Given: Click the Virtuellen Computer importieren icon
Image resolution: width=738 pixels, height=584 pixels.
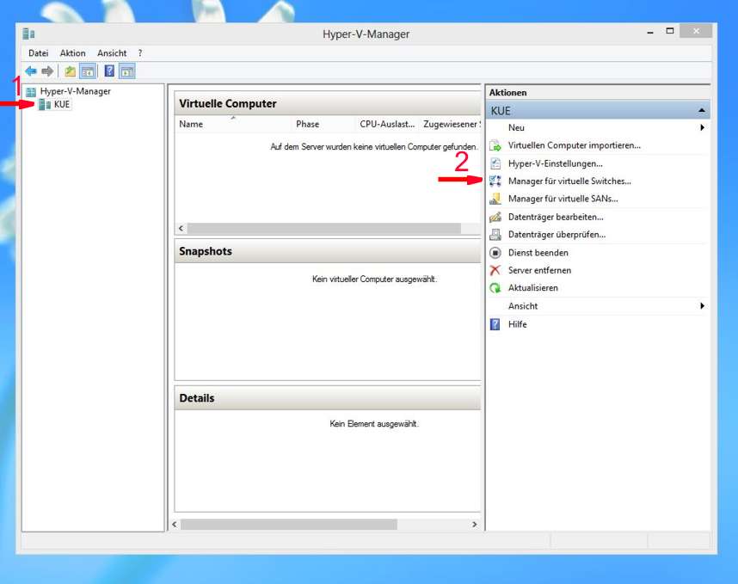Looking at the screenshot, I should coord(495,146).
